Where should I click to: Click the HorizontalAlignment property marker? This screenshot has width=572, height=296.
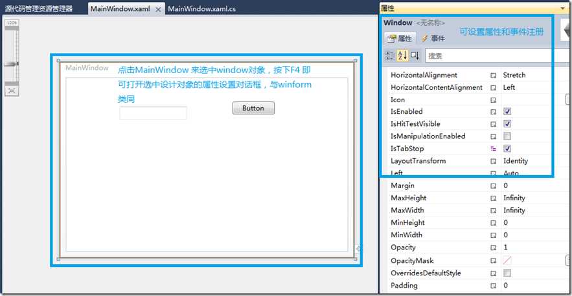[x=493, y=76]
